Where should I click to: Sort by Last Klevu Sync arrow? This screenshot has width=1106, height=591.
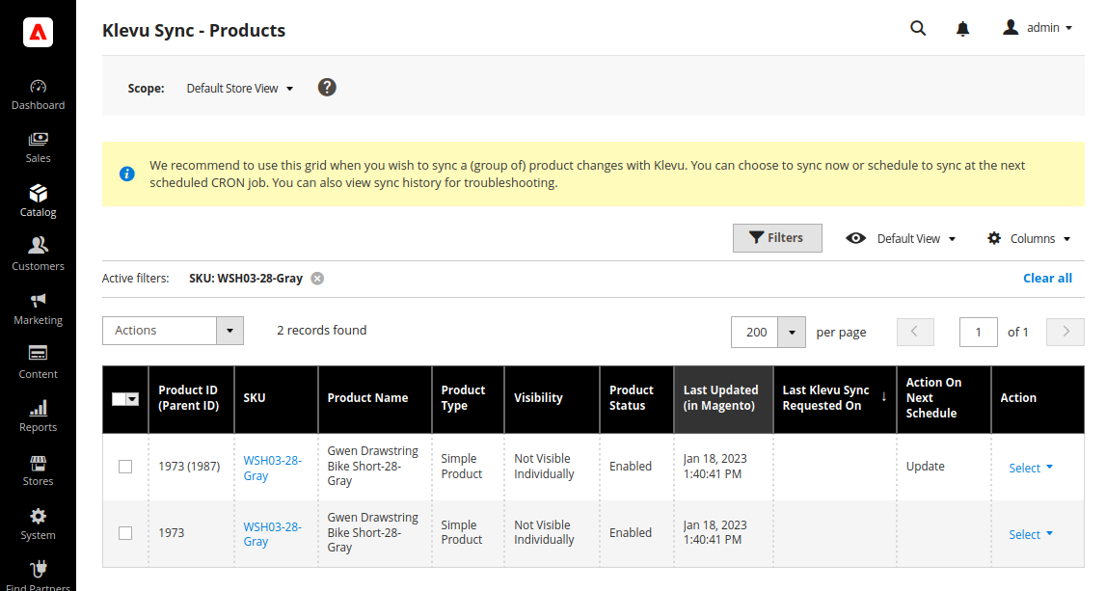(884, 397)
